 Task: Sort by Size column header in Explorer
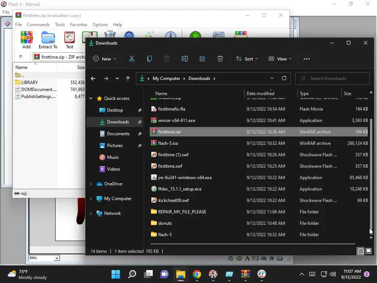point(355,93)
